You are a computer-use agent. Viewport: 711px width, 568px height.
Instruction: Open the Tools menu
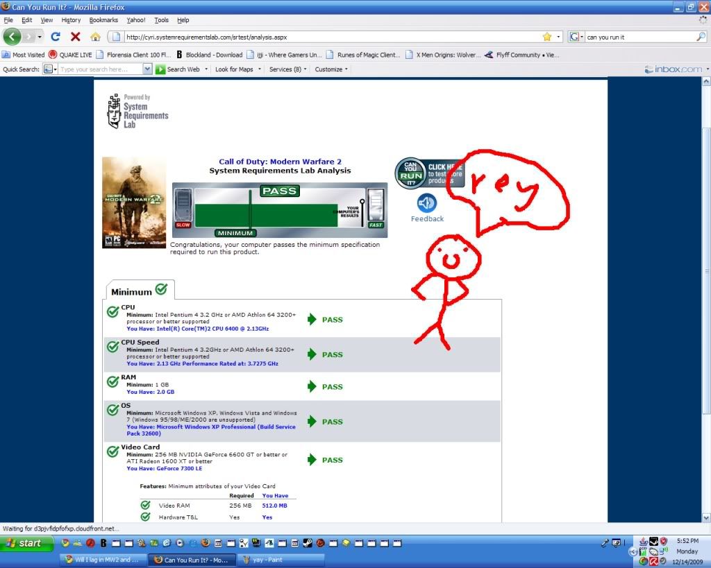click(x=161, y=20)
